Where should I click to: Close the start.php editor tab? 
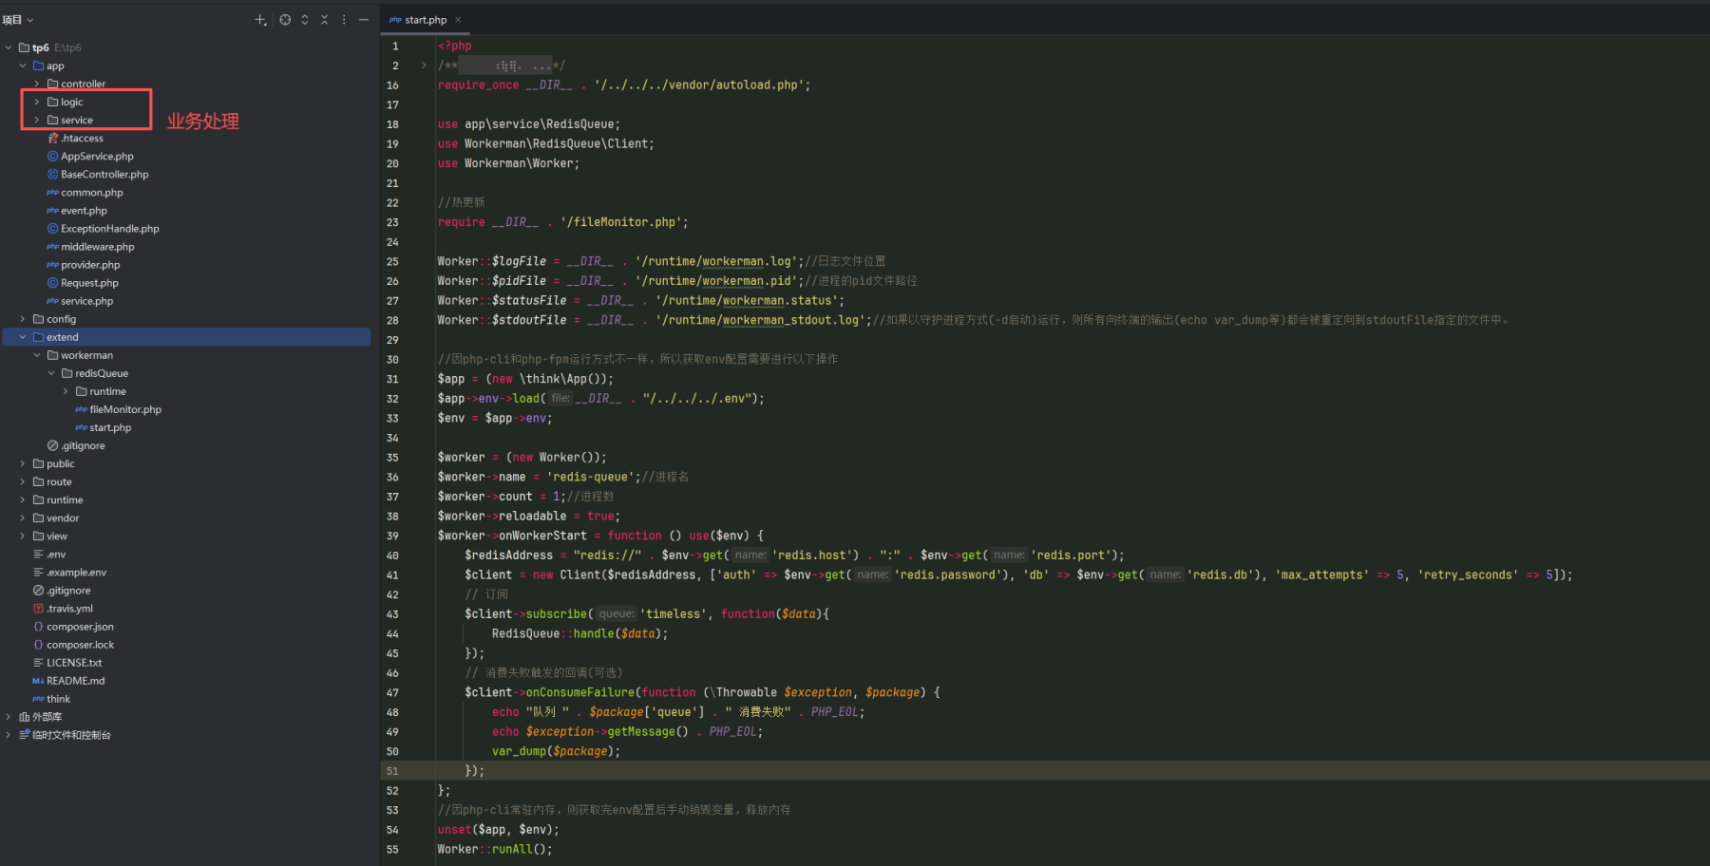[x=458, y=20]
